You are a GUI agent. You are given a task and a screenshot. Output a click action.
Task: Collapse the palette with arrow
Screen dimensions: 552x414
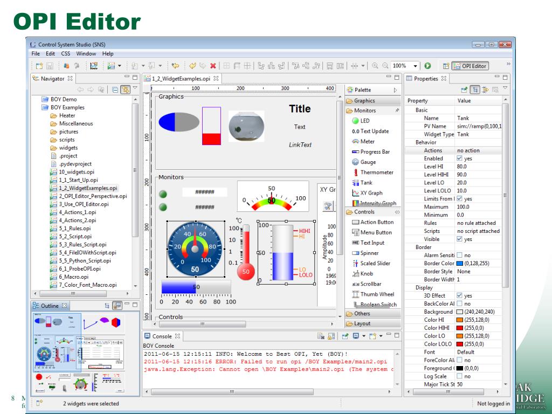pyautogui.click(x=395, y=90)
